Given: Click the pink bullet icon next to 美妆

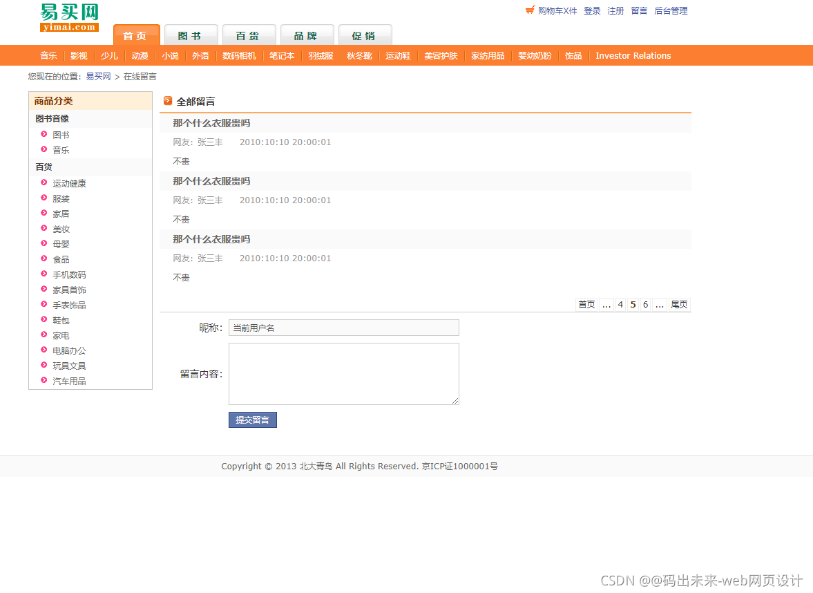Looking at the screenshot, I should pyautogui.click(x=44, y=228).
